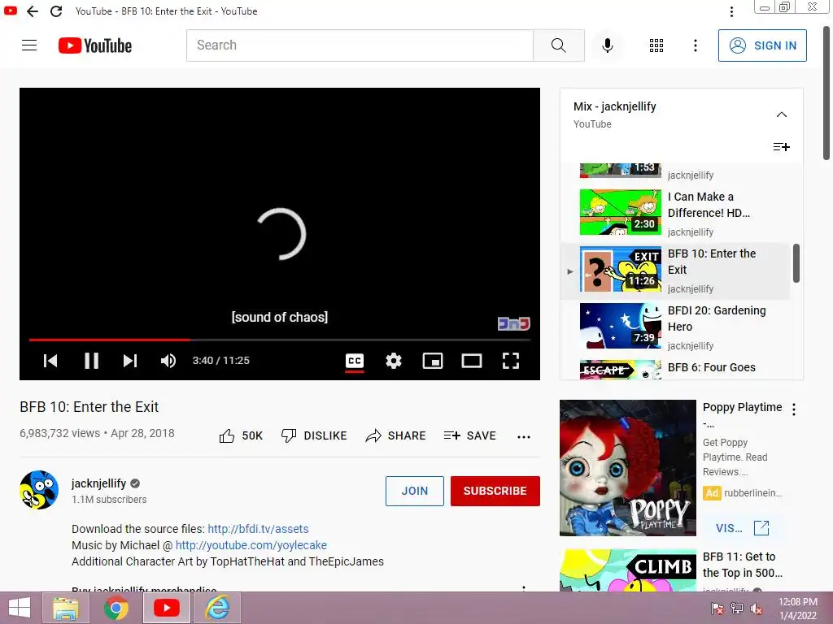This screenshot has height=624, width=833.
Task: Enter full screen mode
Action: [x=511, y=361]
